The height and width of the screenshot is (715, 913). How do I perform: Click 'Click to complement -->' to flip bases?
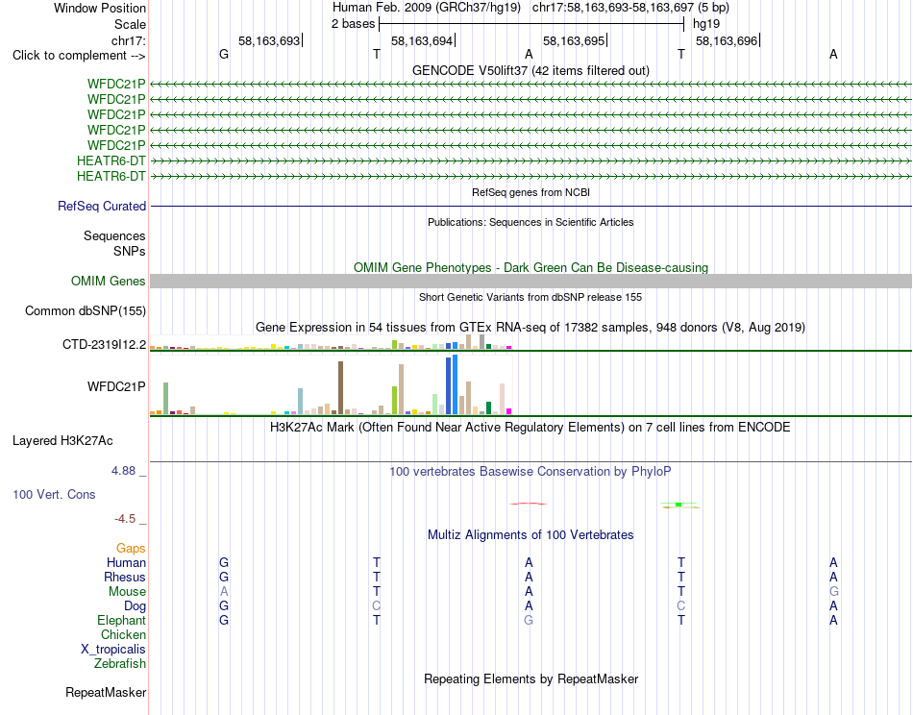(79, 56)
